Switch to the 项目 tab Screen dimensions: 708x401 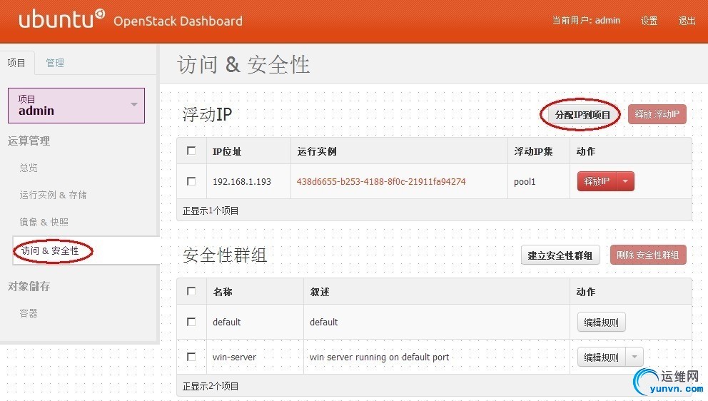tap(16, 63)
